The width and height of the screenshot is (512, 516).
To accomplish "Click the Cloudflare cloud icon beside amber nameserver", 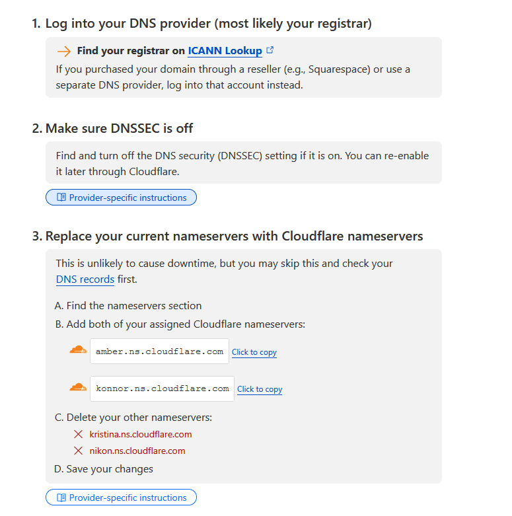I will click(78, 350).
